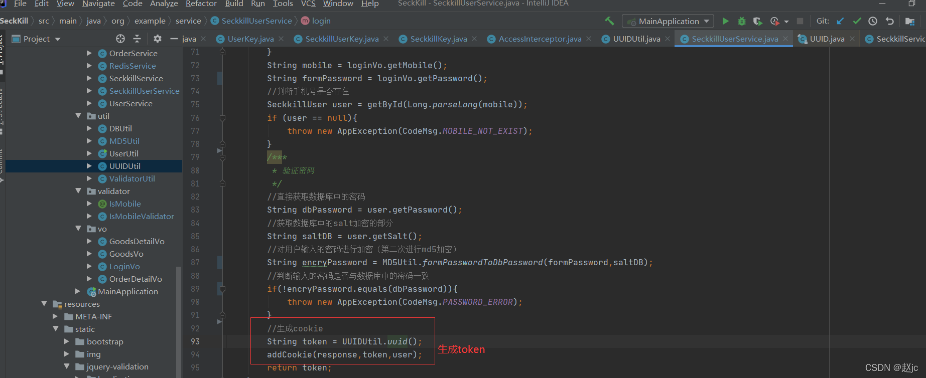
Task: Show Git history clock icon
Action: pyautogui.click(x=873, y=21)
